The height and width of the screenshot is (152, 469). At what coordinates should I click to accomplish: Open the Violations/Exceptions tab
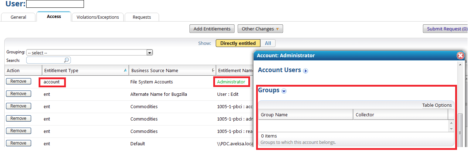pos(97,17)
